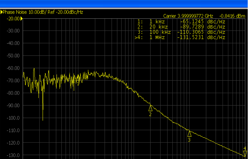Click the blue window title bar

coord(124,4)
